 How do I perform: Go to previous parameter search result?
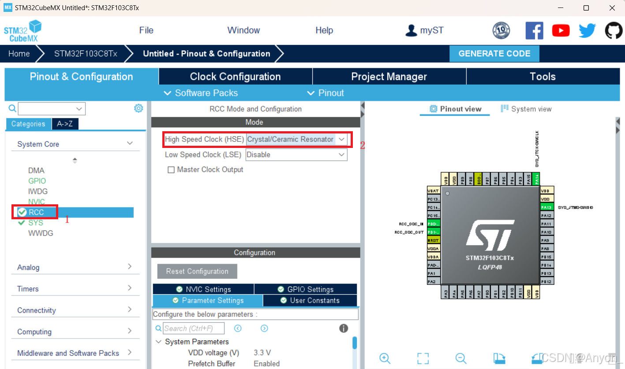pyautogui.click(x=238, y=328)
